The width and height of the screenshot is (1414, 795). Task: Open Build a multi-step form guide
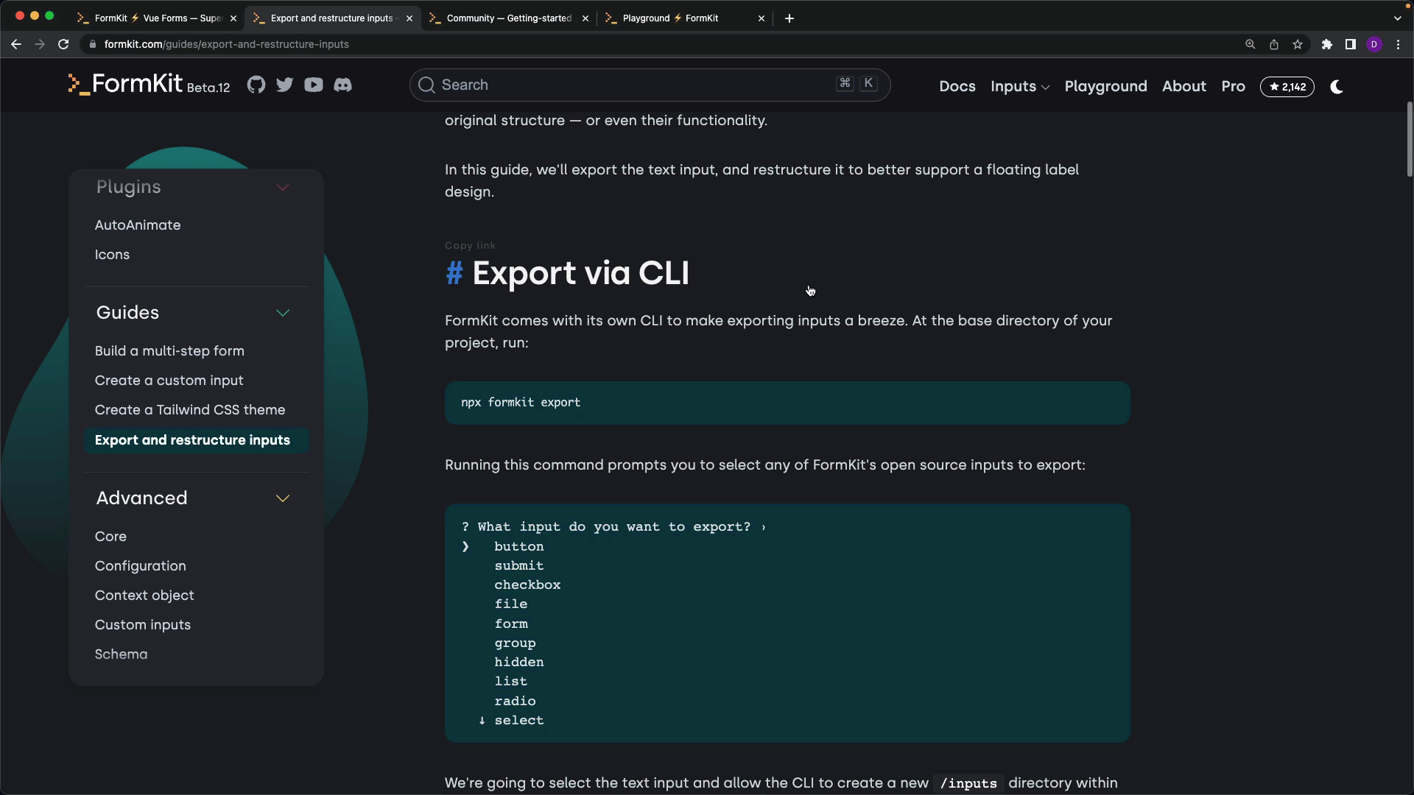[x=169, y=351]
